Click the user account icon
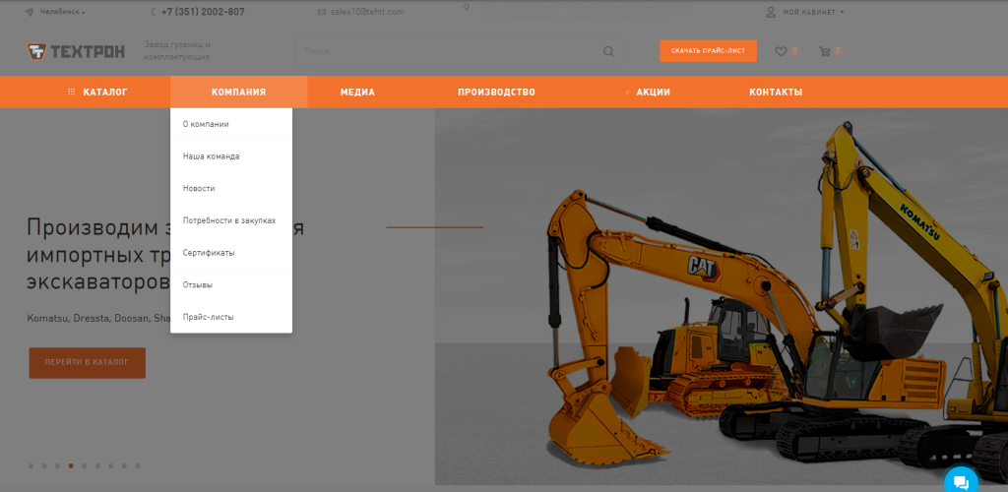This screenshot has height=492, width=1008. click(x=771, y=12)
